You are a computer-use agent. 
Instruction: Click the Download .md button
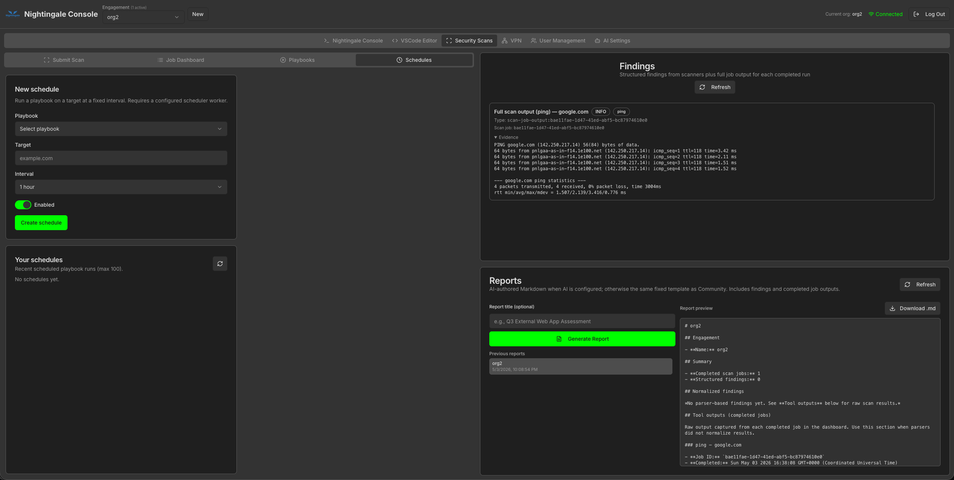(912, 308)
